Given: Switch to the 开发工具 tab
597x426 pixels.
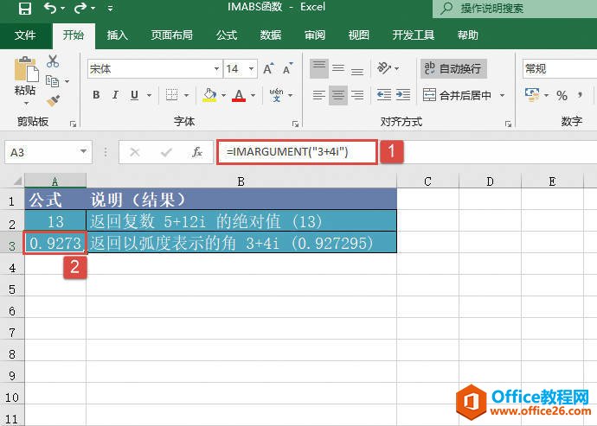Looking at the screenshot, I should pos(413,35).
